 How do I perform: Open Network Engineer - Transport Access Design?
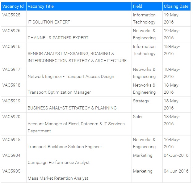click(x=71, y=76)
